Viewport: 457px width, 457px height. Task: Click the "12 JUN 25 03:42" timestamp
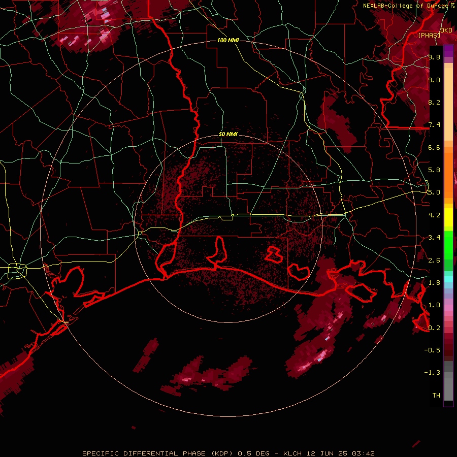[341, 453]
